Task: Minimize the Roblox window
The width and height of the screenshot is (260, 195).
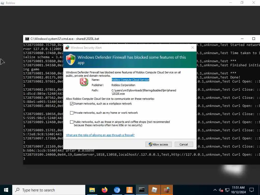Action: [x=231, y=3]
